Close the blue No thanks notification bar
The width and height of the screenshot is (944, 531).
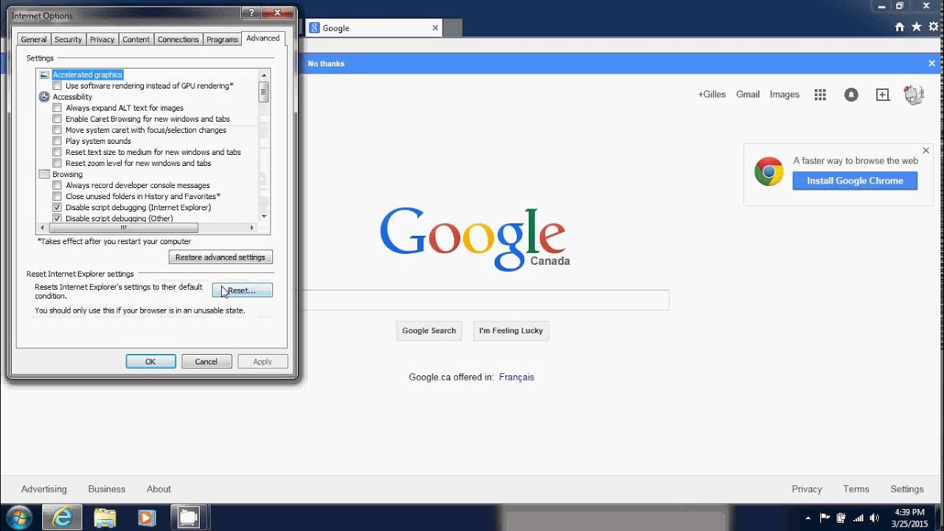click(931, 63)
